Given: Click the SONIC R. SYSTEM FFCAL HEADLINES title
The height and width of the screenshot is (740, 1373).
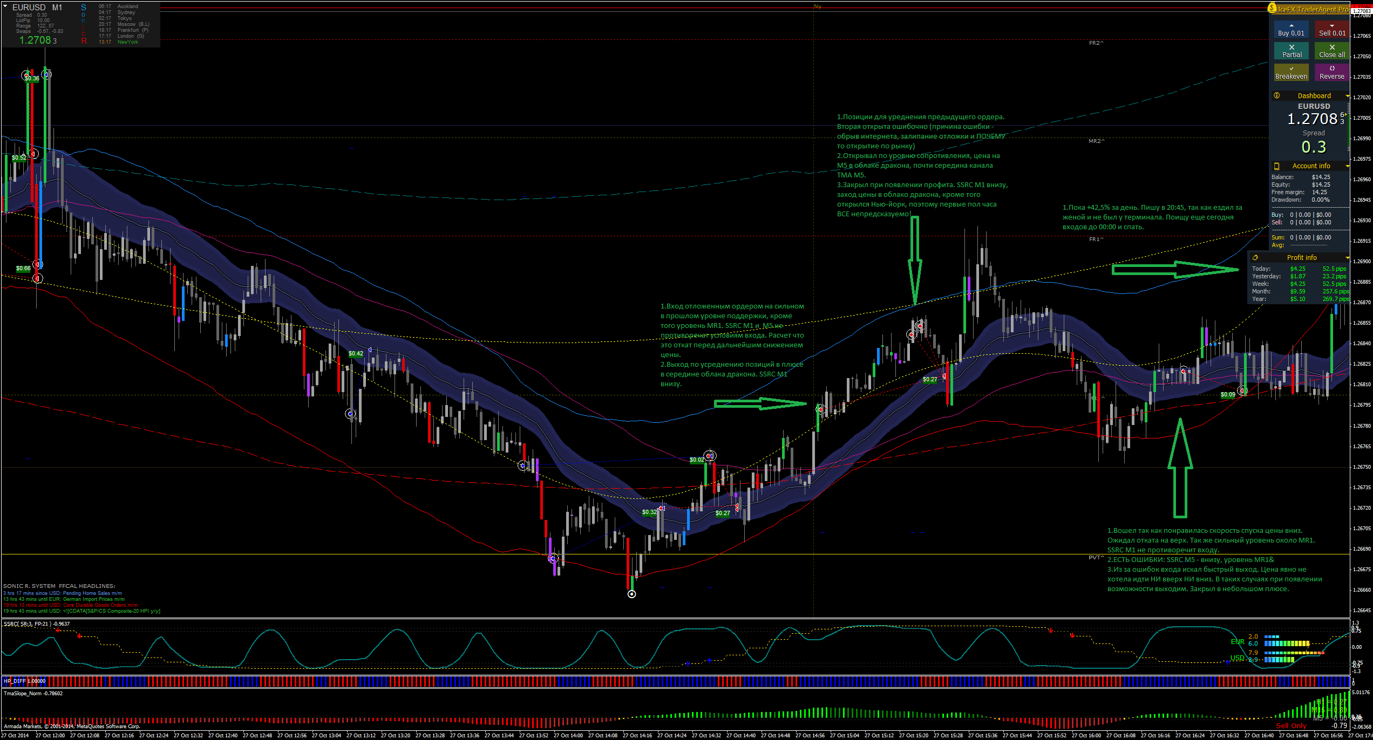Looking at the screenshot, I should [59, 586].
